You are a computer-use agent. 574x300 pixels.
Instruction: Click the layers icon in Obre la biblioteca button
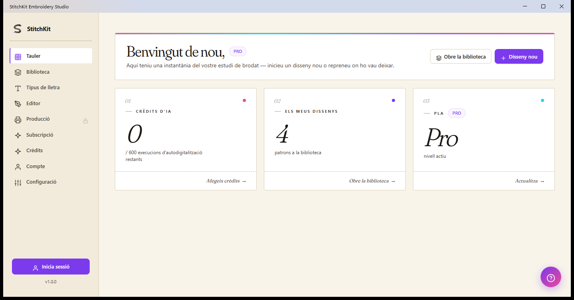(439, 57)
